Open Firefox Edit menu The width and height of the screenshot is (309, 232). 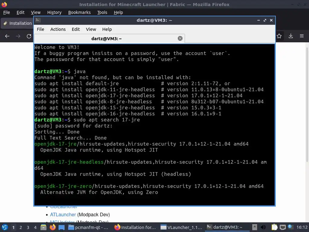tap(21, 12)
